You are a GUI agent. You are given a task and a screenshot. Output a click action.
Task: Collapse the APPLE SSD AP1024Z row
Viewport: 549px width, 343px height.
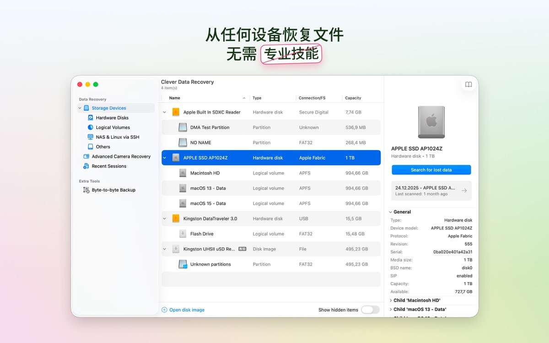[x=164, y=157]
